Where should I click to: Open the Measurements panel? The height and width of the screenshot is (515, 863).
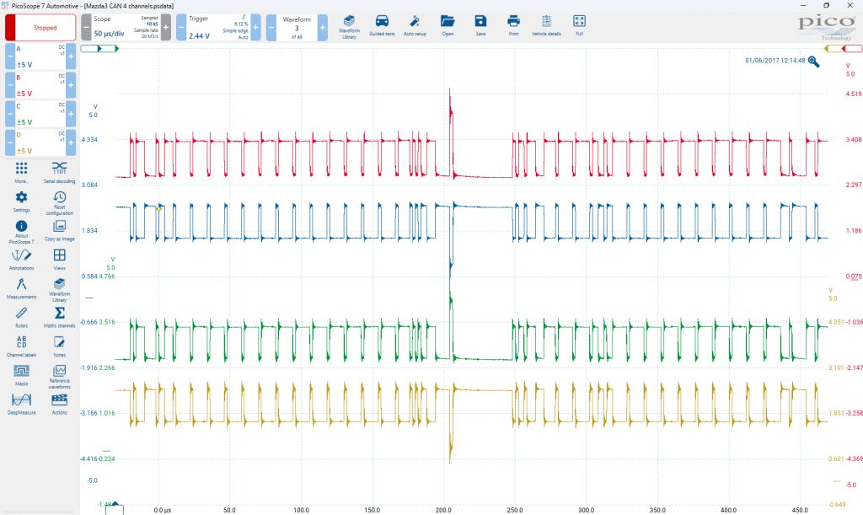point(21,287)
